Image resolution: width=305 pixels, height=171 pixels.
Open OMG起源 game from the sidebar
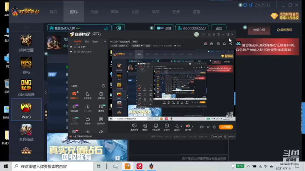coord(26,88)
